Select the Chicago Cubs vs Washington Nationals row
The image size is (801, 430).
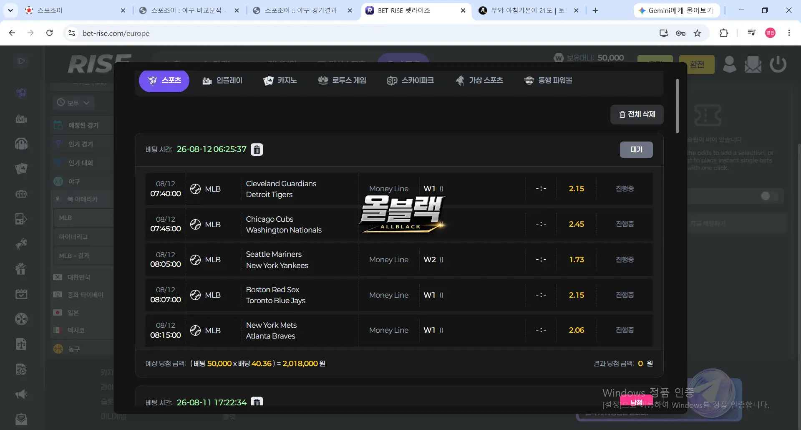[x=399, y=225]
